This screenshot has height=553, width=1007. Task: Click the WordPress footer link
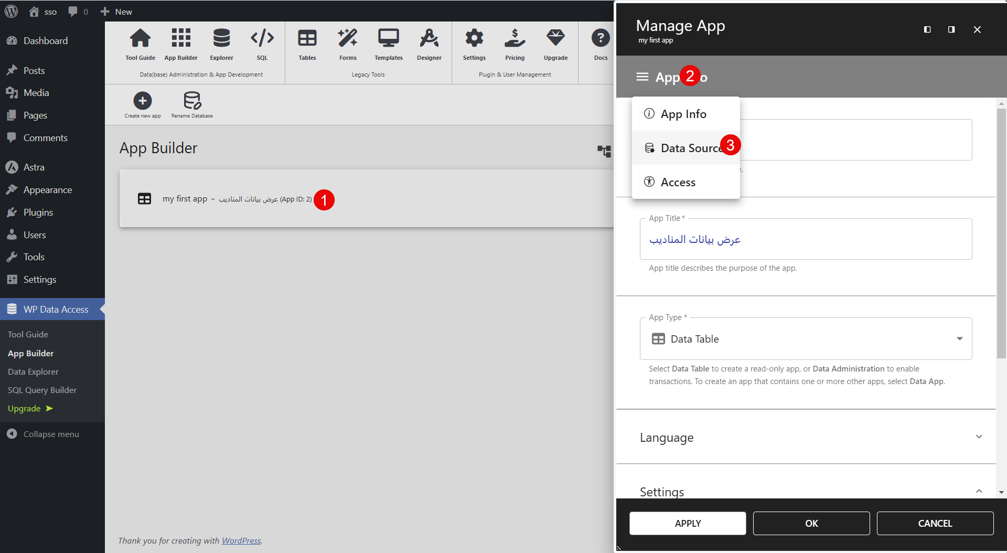point(241,540)
